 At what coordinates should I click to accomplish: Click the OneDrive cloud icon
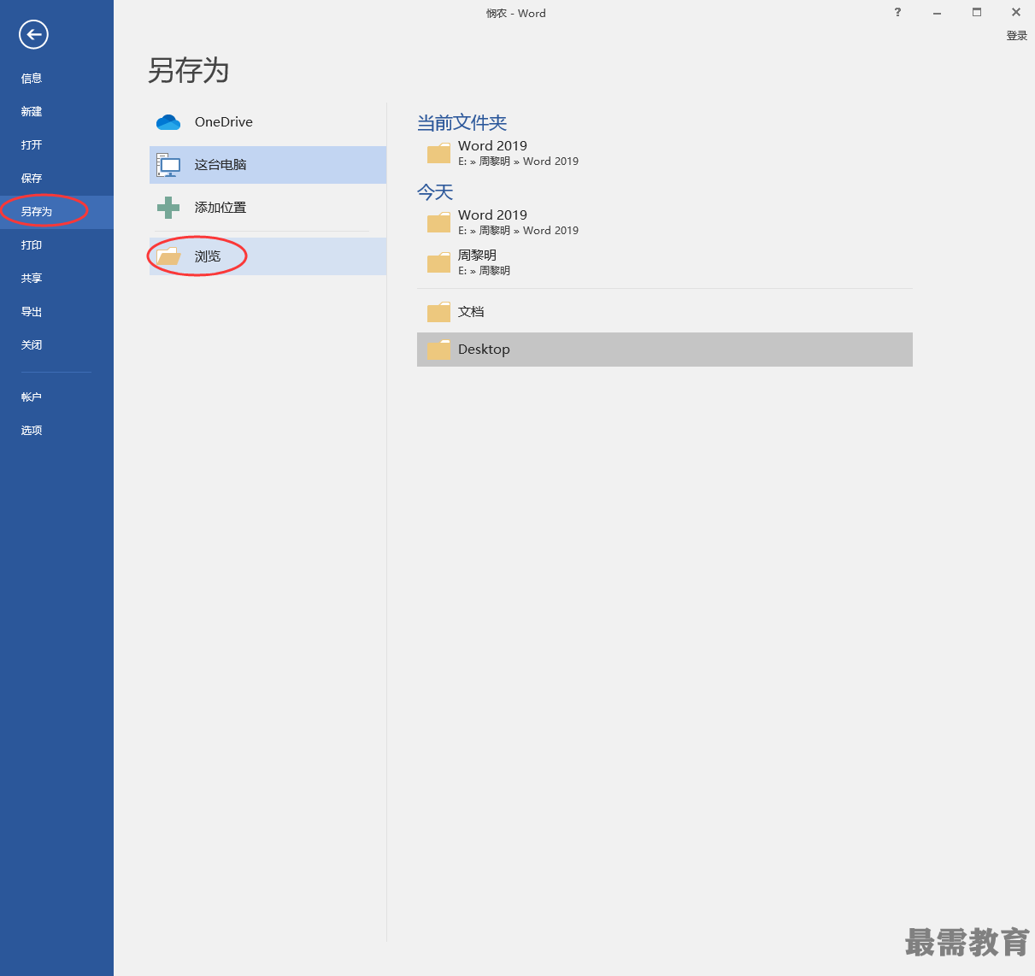pos(168,122)
